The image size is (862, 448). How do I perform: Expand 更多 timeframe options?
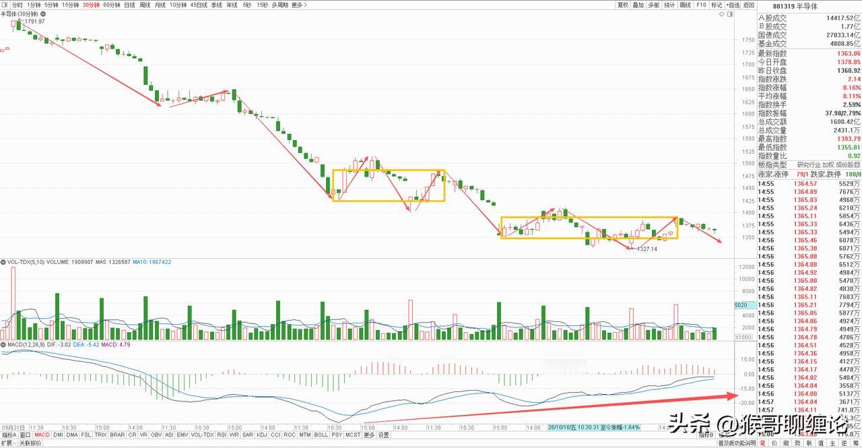(297, 5)
